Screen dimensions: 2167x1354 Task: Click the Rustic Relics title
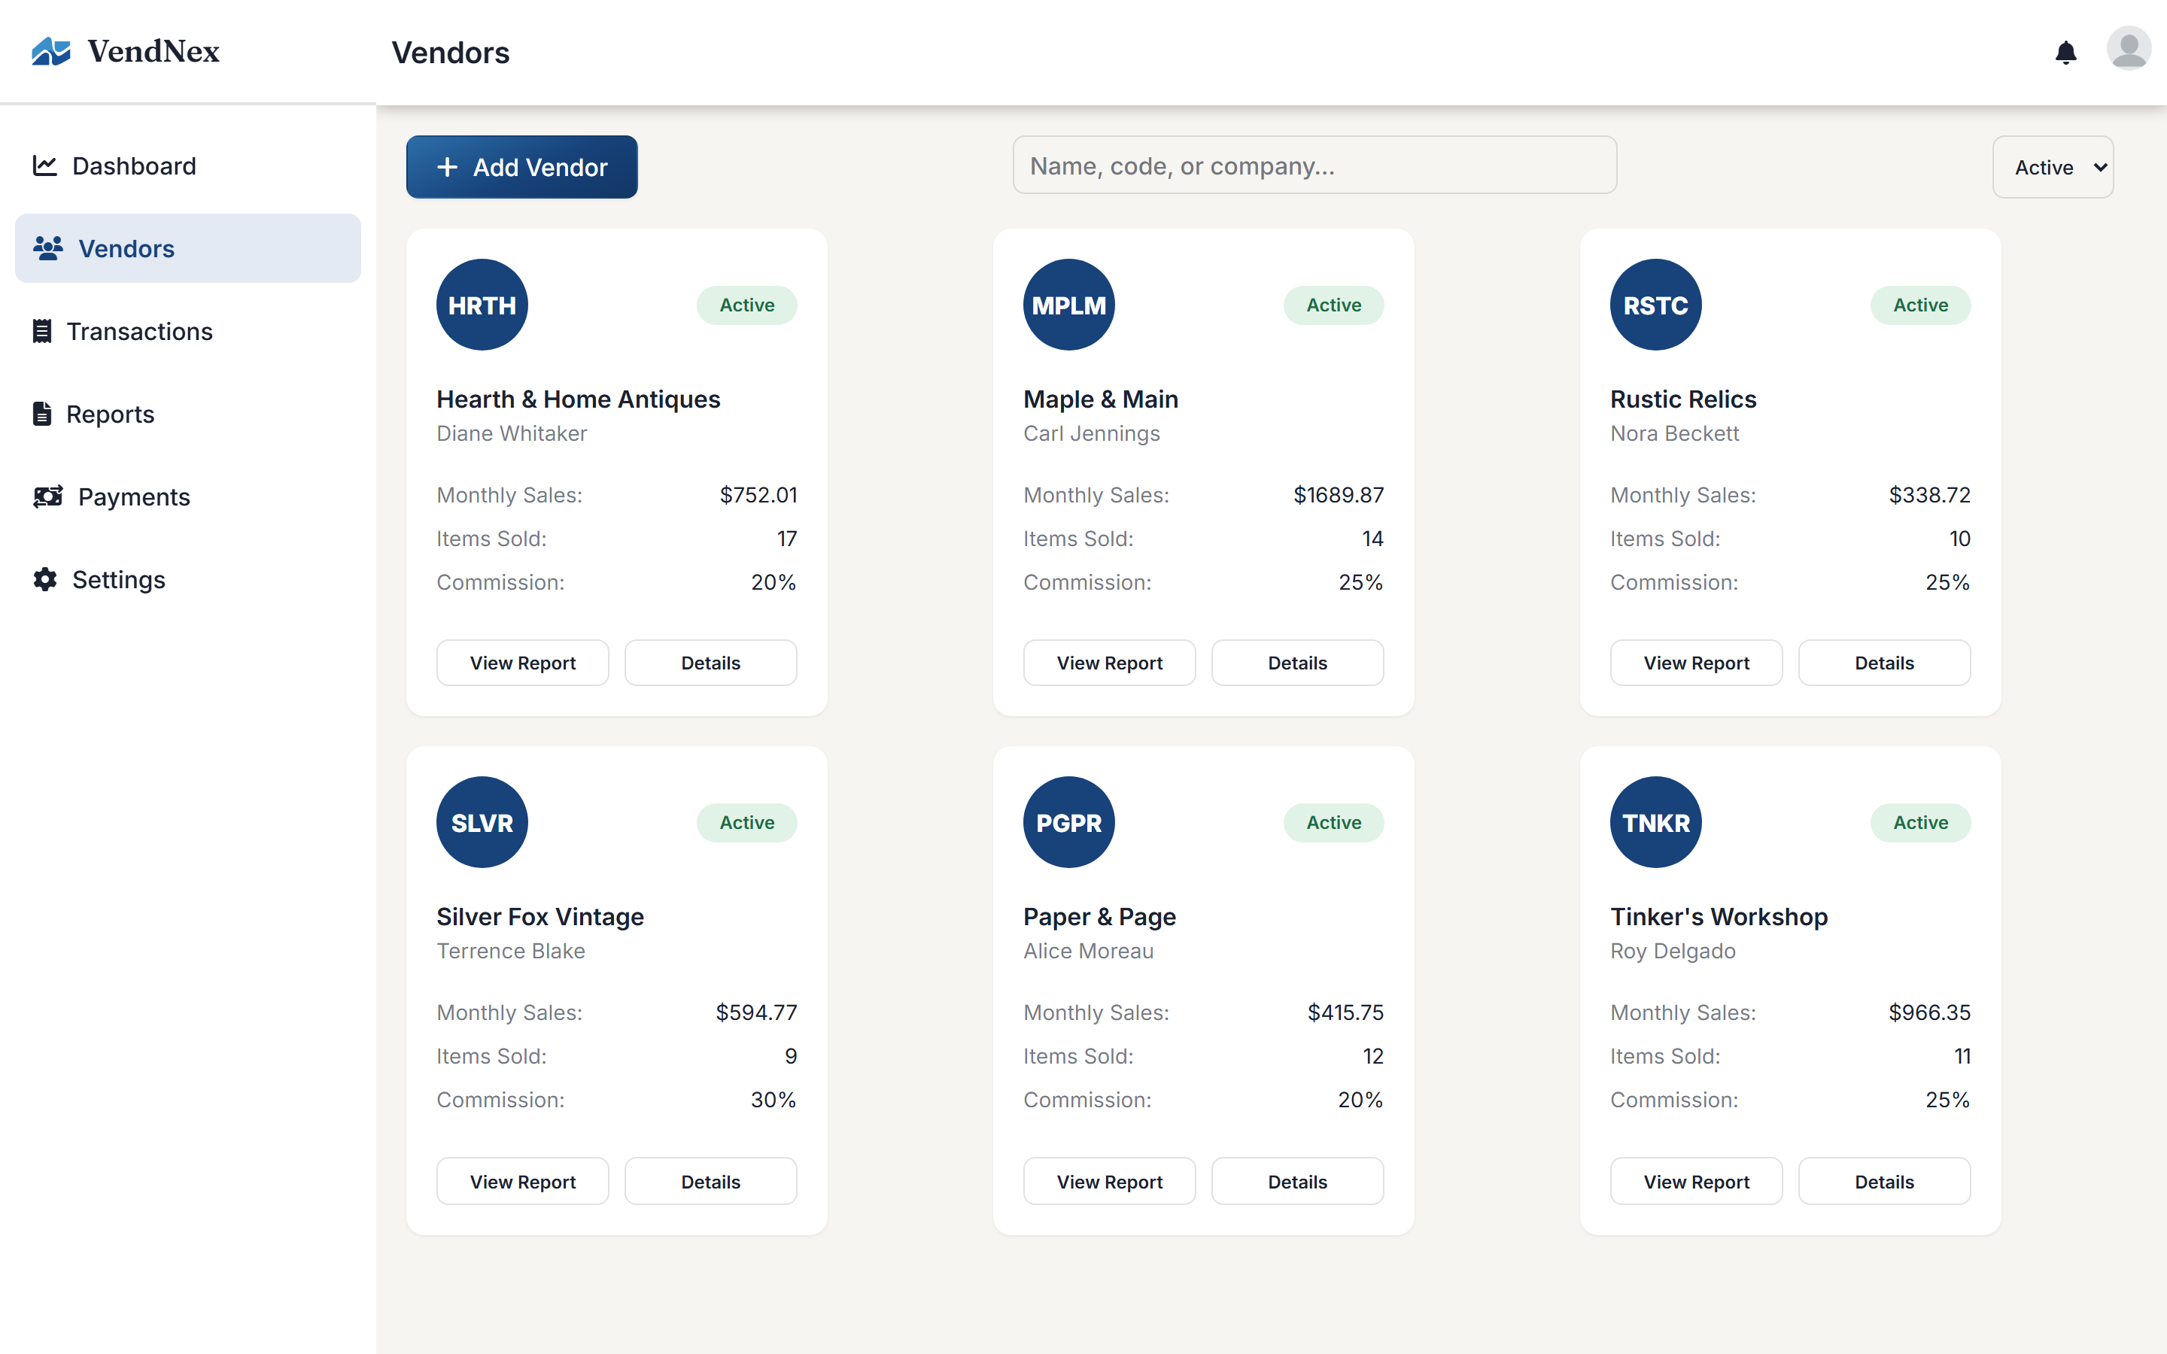coord(1683,399)
